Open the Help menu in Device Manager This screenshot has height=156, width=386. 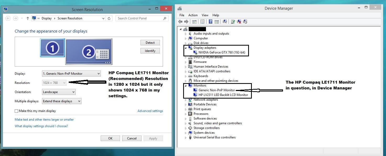pyautogui.click(x=216, y=15)
